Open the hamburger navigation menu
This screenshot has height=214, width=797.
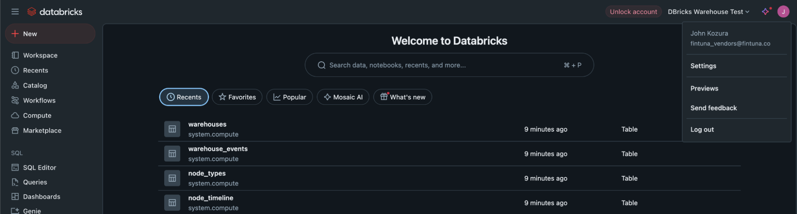point(15,12)
